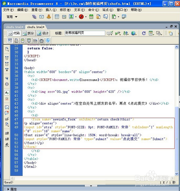
Task: Wrap selection with a tag
Action: (x=7, y=119)
